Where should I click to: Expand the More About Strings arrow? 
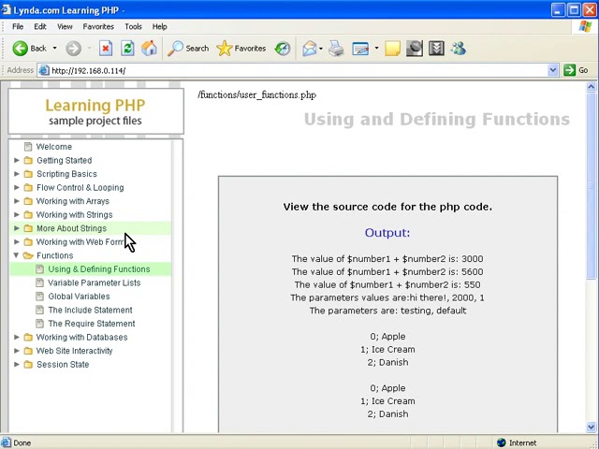17,228
